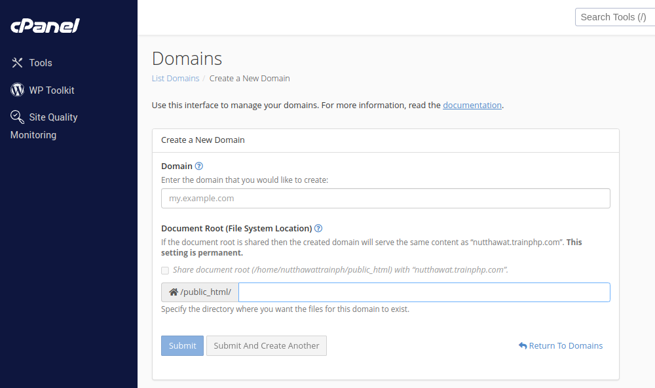Viewport: 655px width, 388px height.
Task: Open the help icon beside Document Root label
Action: click(x=318, y=229)
